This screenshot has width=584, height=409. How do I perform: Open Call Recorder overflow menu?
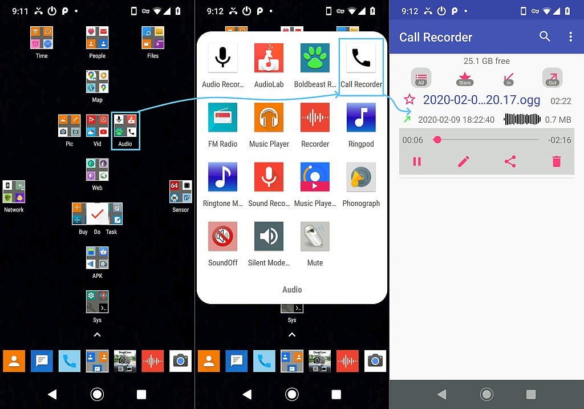point(570,37)
